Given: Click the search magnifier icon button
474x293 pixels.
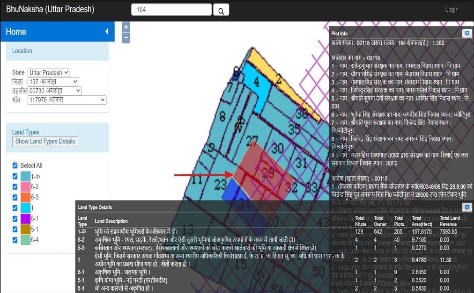Looking at the screenshot, I should (221, 10).
